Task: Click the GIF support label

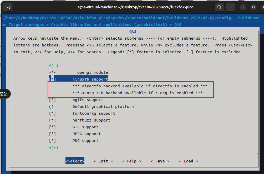Action: coord(85,127)
